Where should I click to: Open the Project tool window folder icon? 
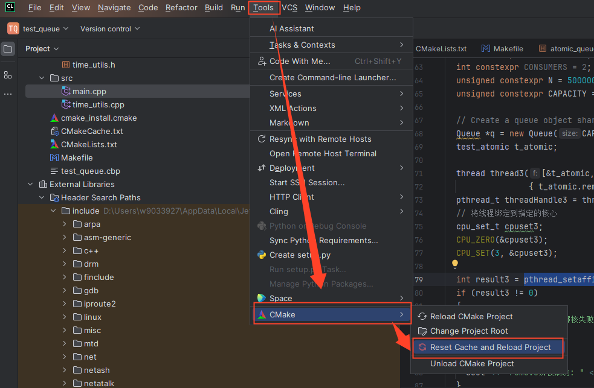(x=8, y=49)
